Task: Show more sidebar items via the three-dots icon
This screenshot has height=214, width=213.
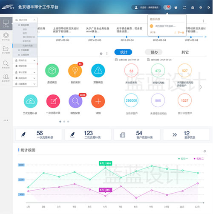Action: [6, 120]
